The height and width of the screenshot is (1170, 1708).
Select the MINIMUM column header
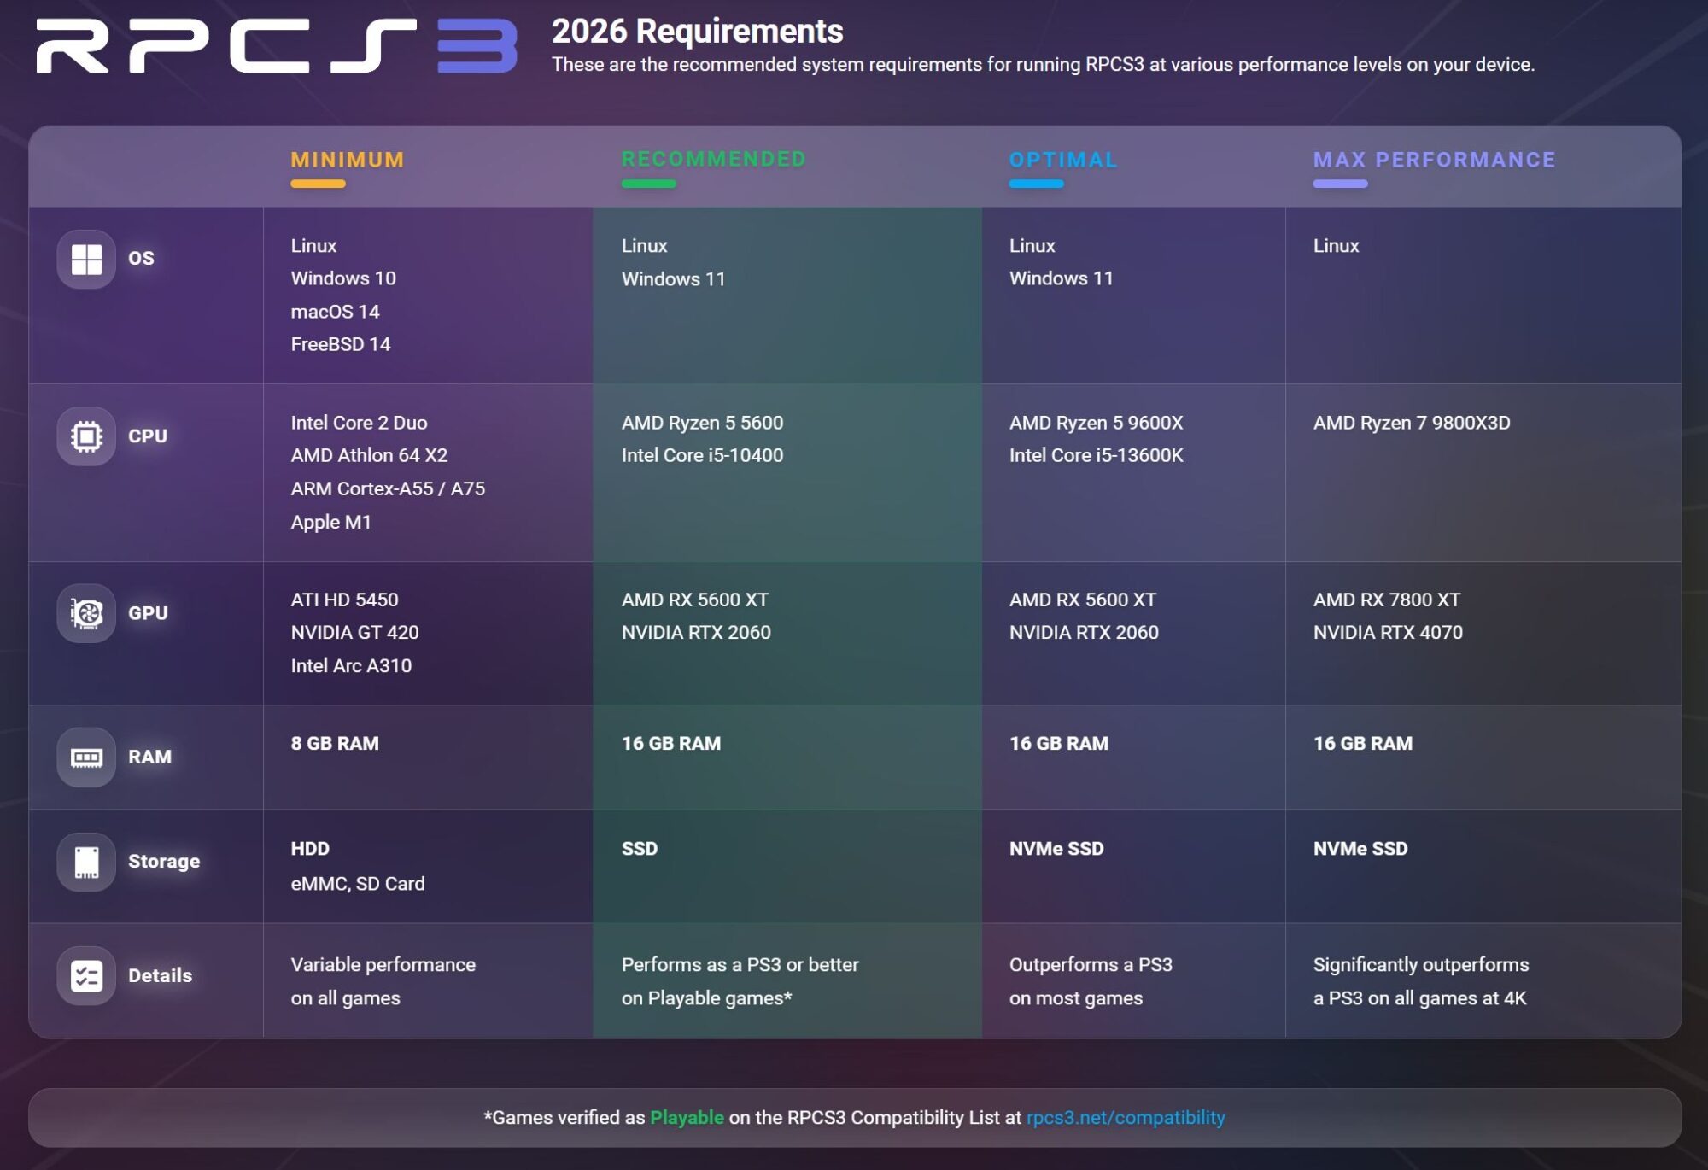point(347,160)
